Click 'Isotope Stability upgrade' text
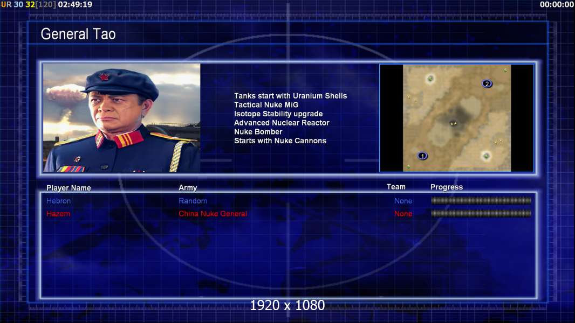Screen dimensions: 575x323 [x=278, y=114]
